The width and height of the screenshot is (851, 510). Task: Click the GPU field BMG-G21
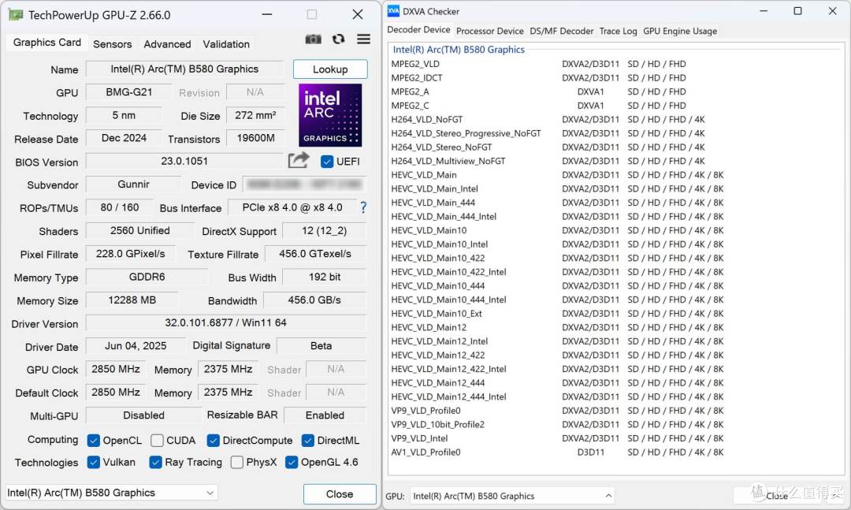click(x=129, y=92)
